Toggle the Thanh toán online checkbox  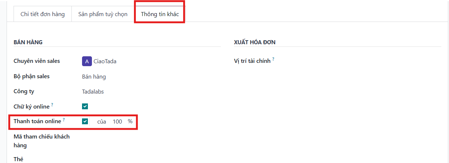pyautogui.click(x=85, y=121)
